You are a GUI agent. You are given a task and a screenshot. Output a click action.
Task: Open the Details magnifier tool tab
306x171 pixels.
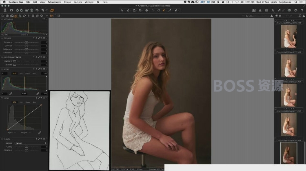pos(24,16)
